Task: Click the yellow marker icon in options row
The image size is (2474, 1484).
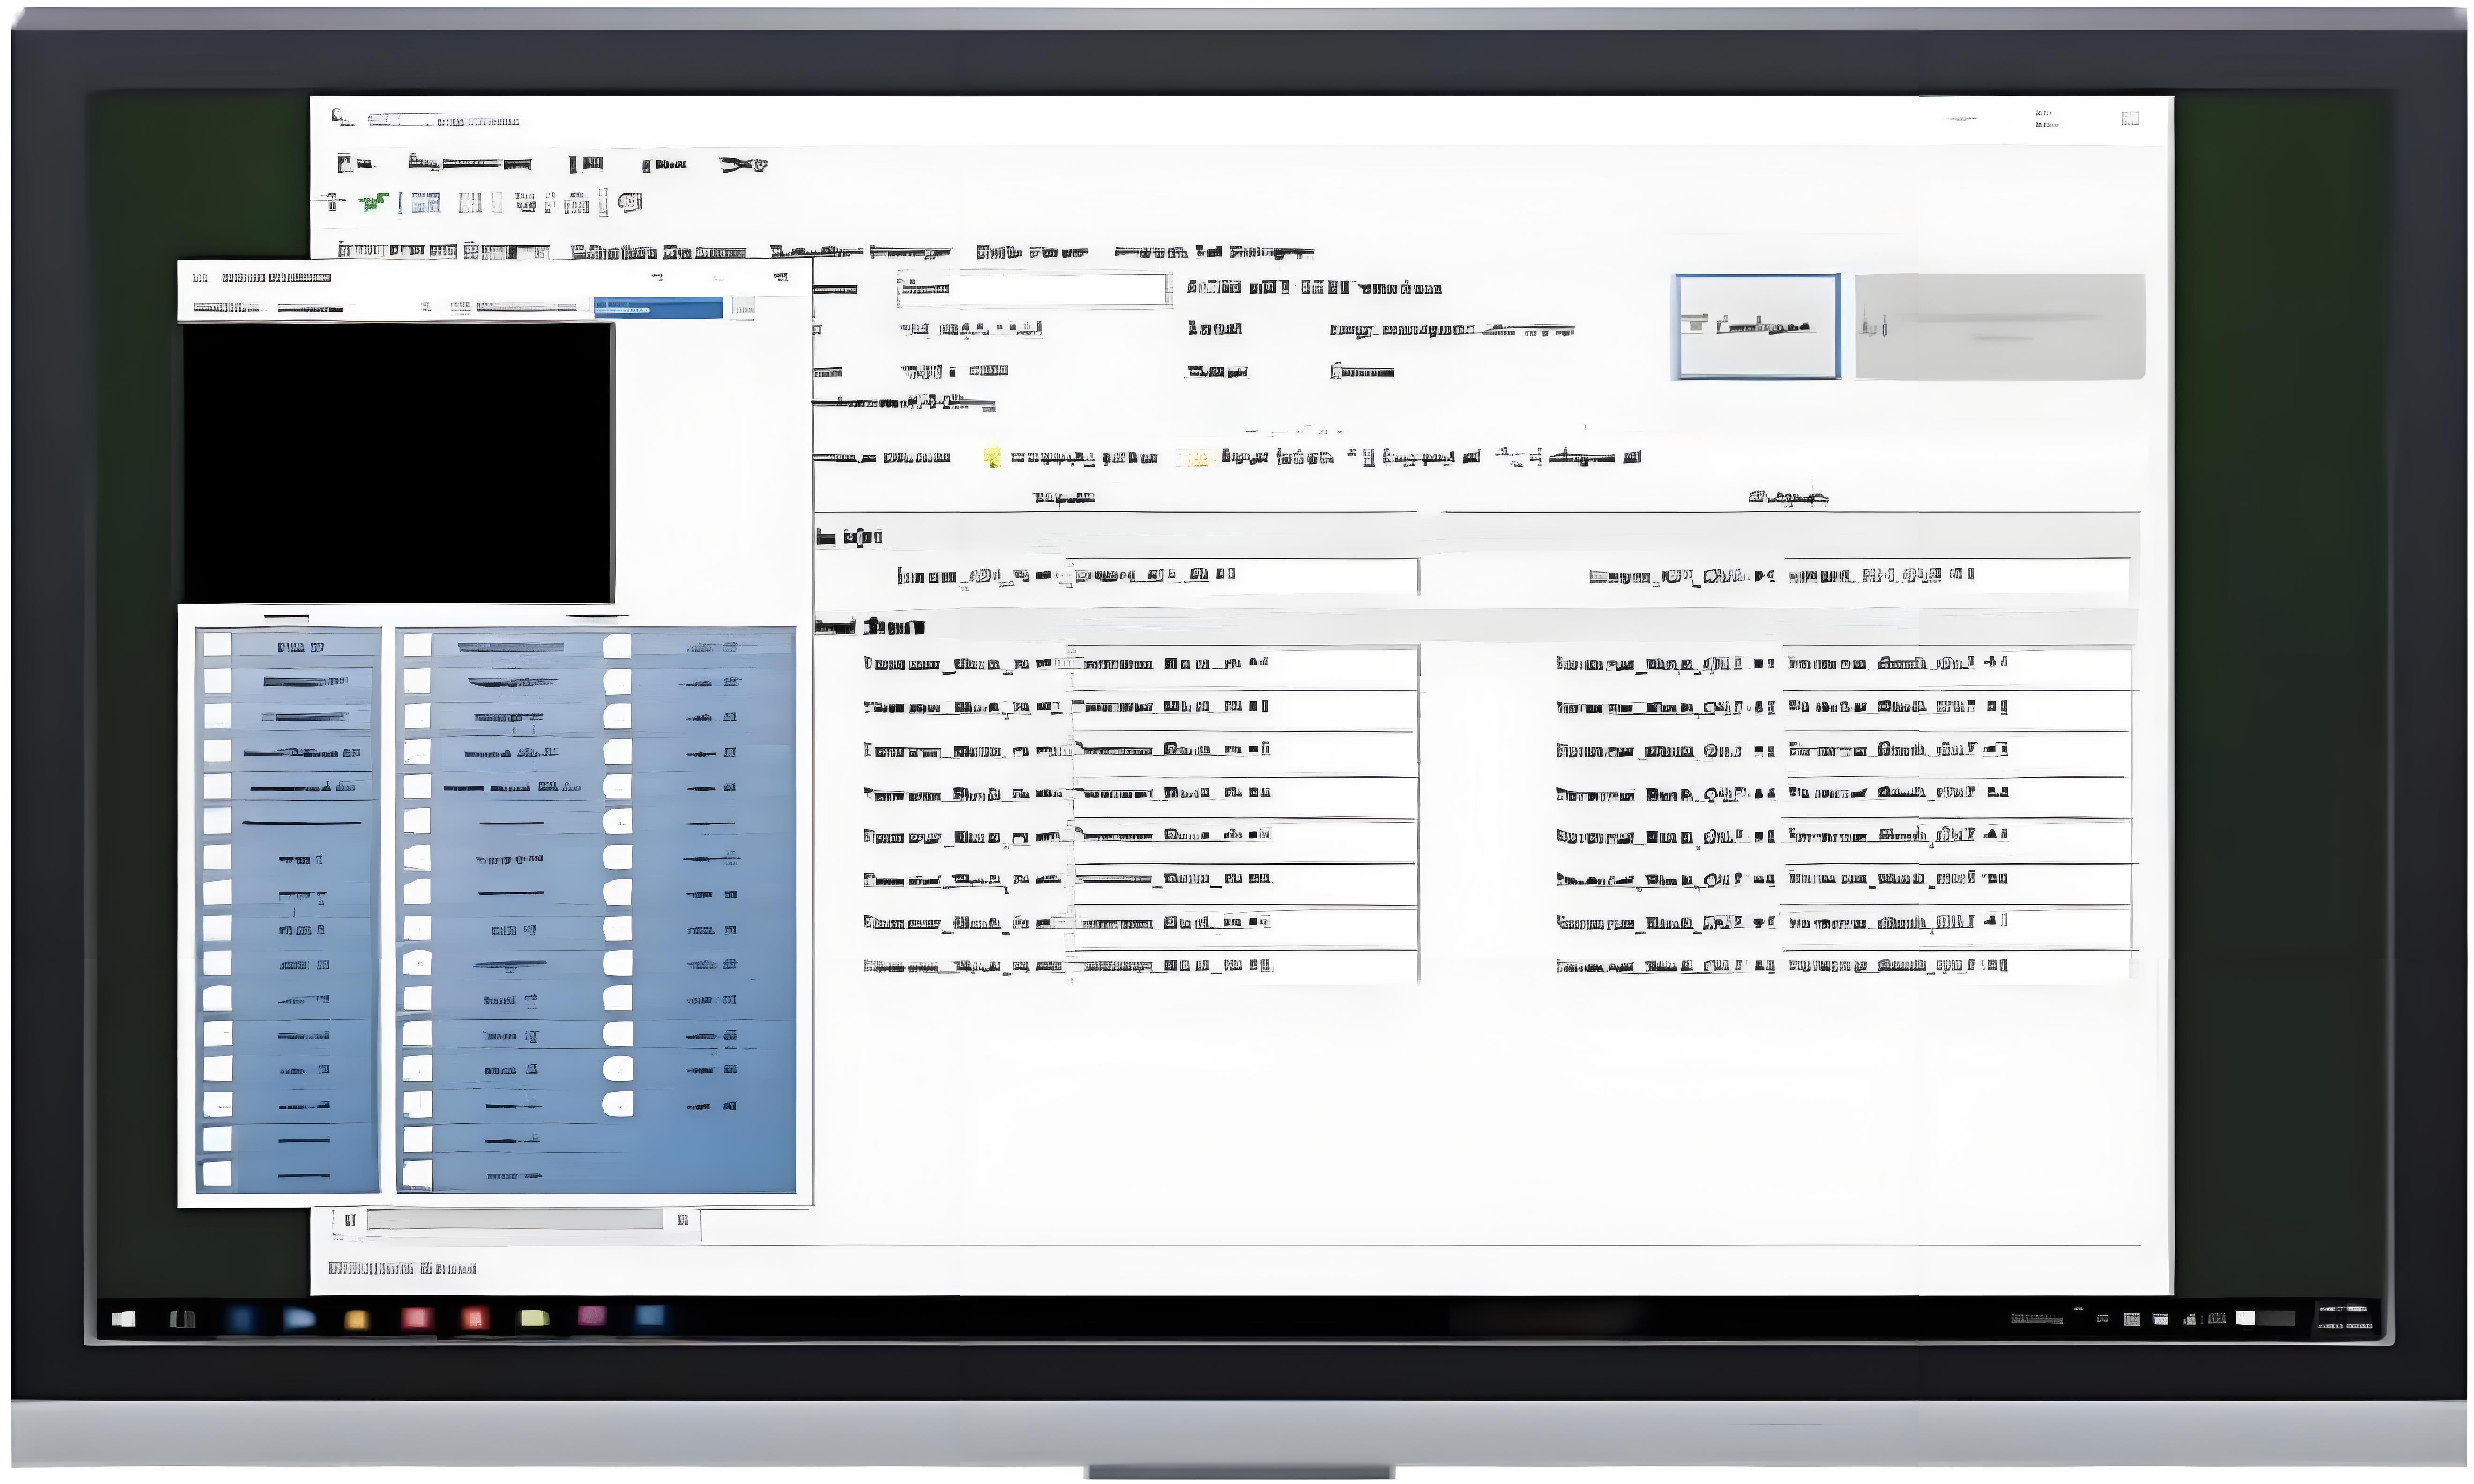Action: [x=991, y=458]
